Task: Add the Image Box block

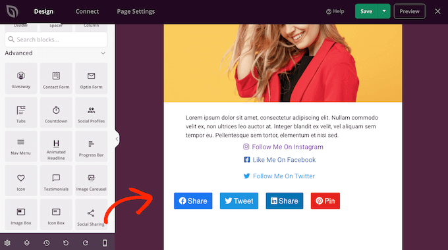Action: (x=21, y=214)
